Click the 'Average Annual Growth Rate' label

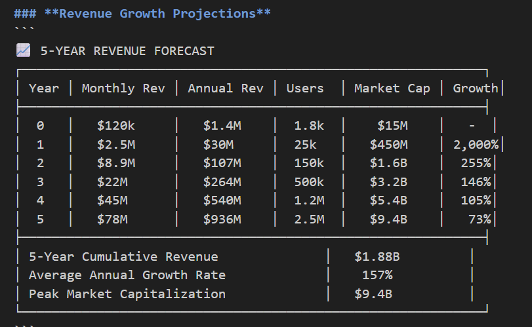click(x=127, y=275)
